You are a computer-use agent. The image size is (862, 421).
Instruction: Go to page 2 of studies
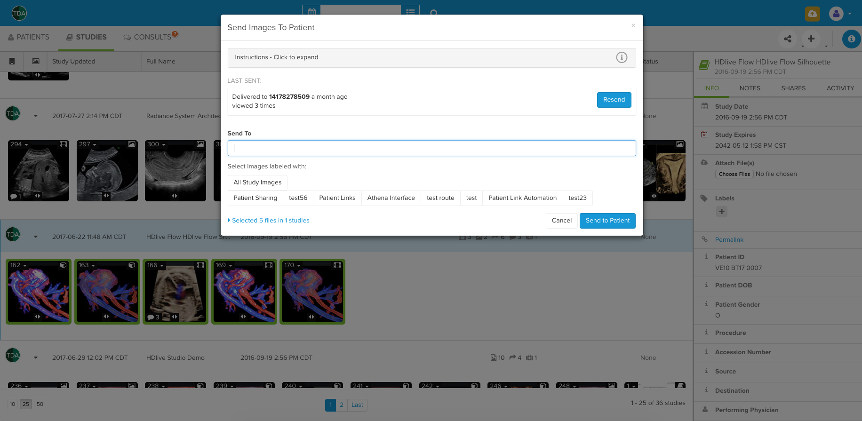(342, 405)
